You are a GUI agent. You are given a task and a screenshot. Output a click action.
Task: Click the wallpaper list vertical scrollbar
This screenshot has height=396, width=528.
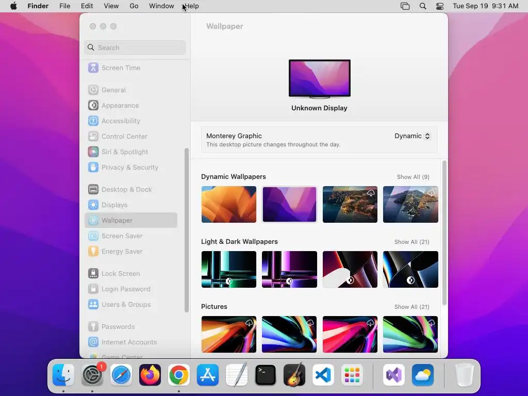444,233
